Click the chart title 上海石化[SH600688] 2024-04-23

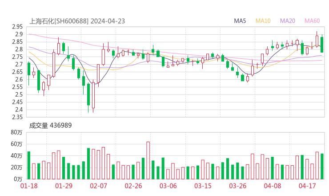tap(77, 21)
